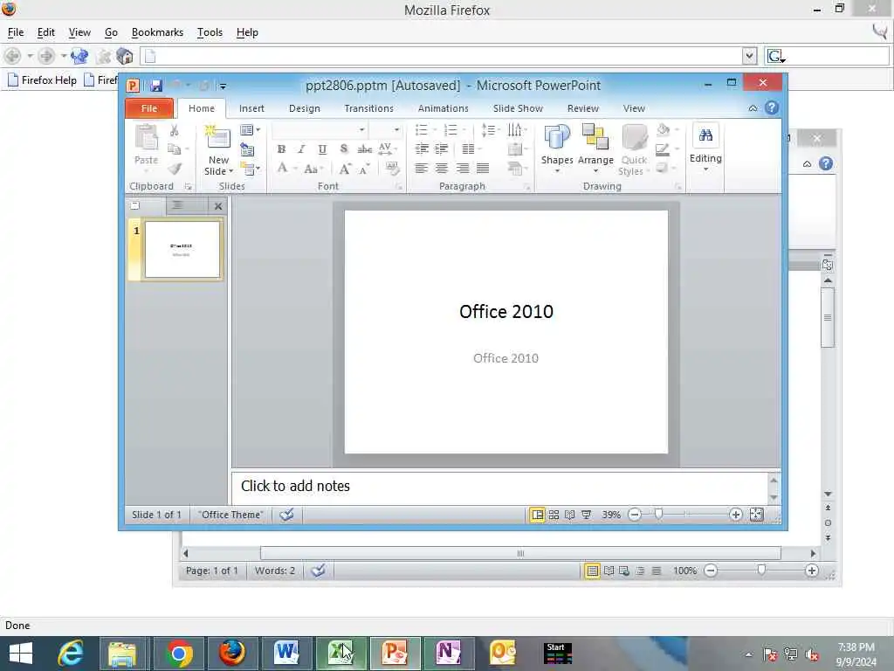Save presentation from Quick Access Toolbar
The height and width of the screenshot is (671, 894).
coord(155,86)
